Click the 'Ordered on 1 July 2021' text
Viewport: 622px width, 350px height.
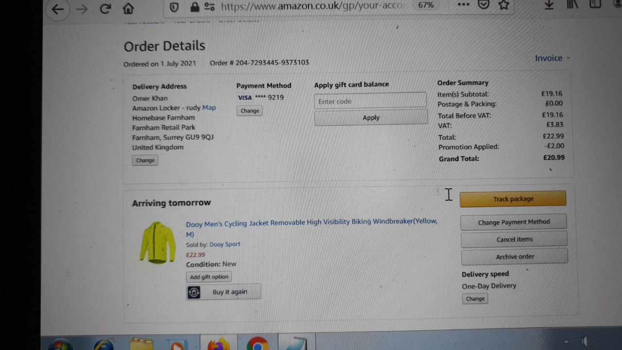pyautogui.click(x=160, y=64)
